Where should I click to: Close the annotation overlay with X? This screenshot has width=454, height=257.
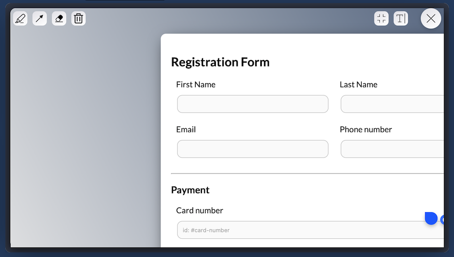[x=431, y=19]
